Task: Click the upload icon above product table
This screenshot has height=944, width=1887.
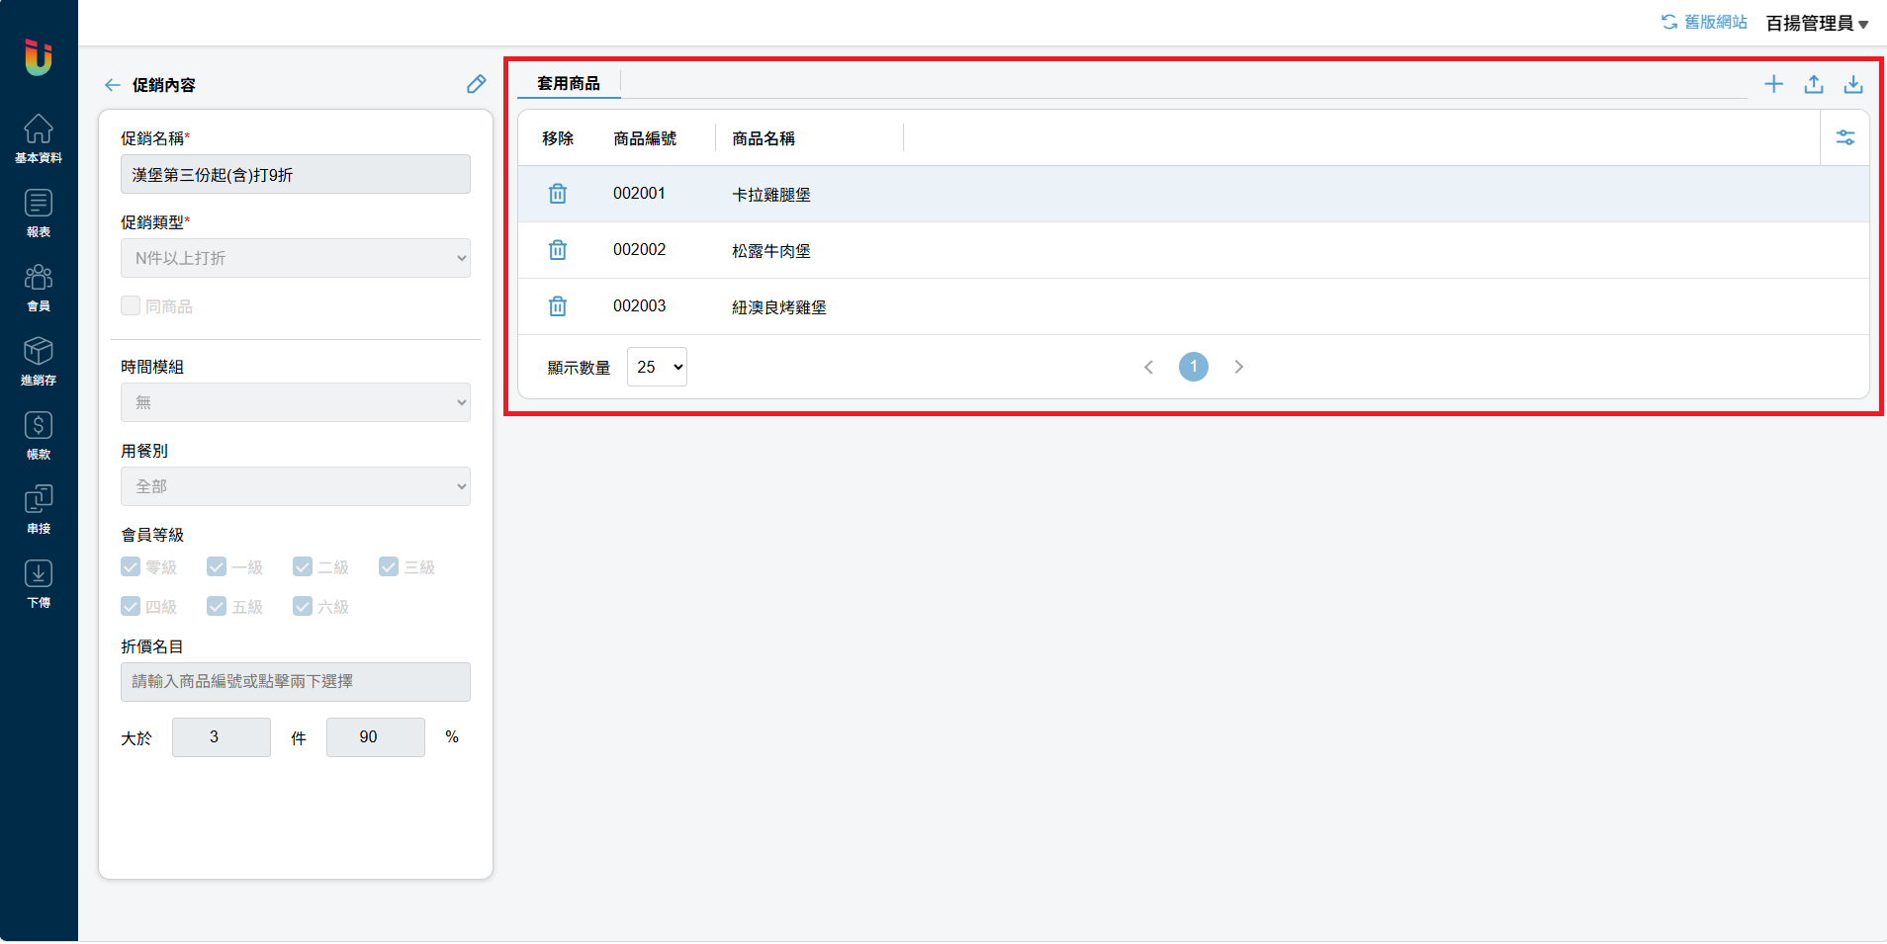Action: click(1813, 84)
